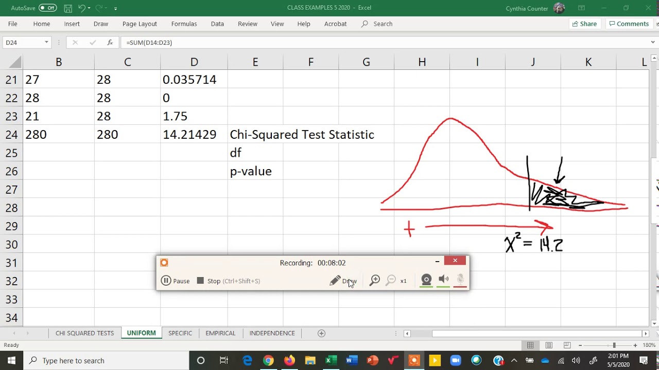Undo the last action
The width and height of the screenshot is (659, 370).
(81, 8)
